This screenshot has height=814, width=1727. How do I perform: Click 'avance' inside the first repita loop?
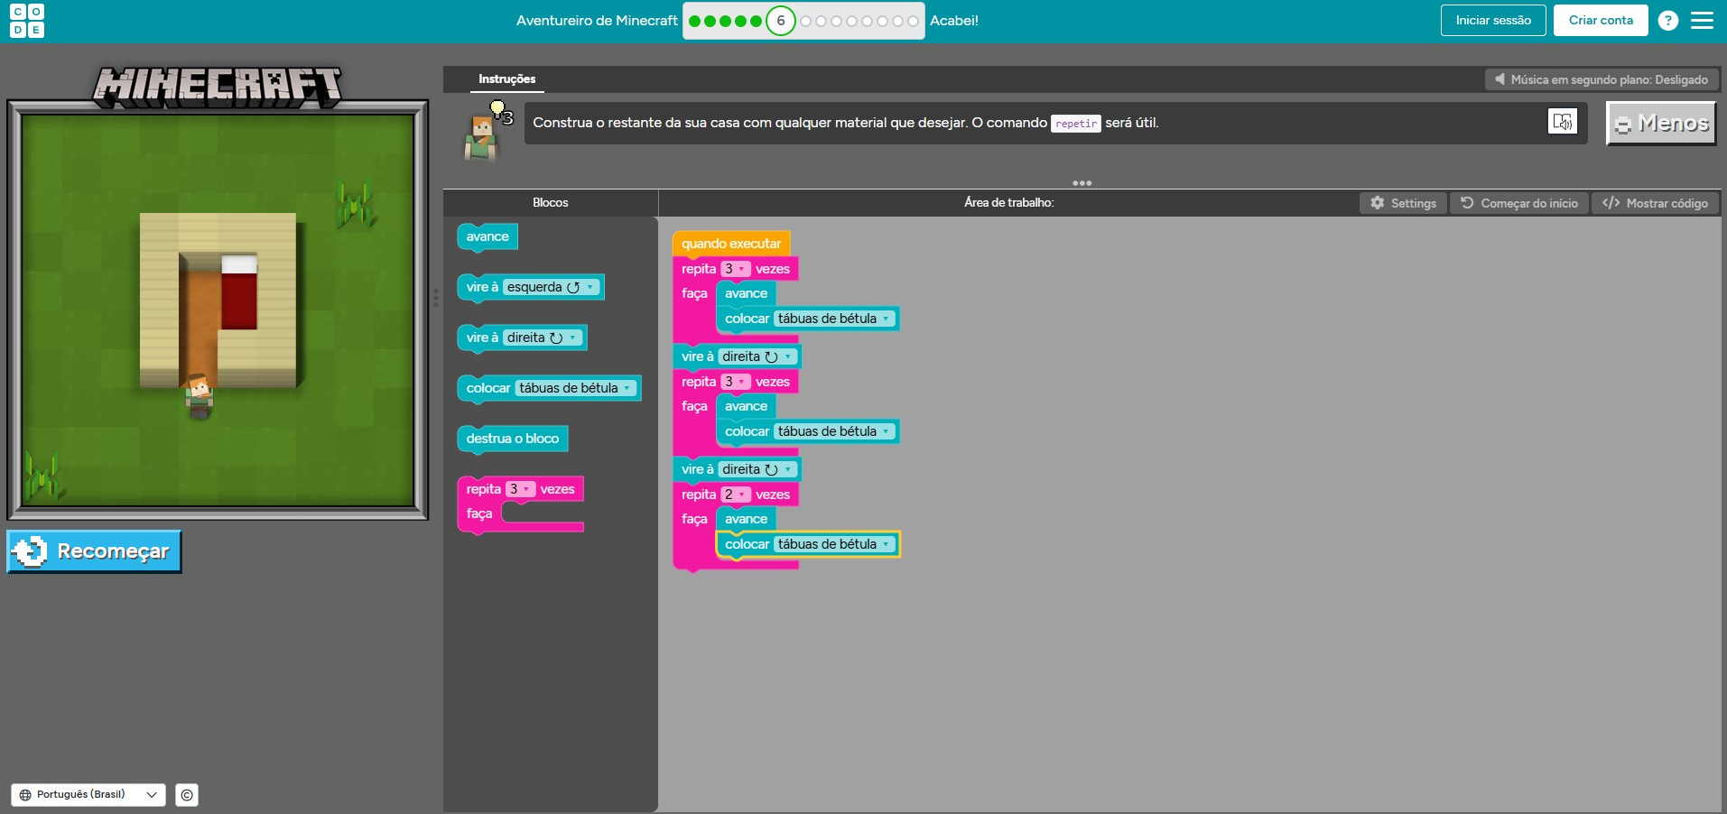(746, 293)
